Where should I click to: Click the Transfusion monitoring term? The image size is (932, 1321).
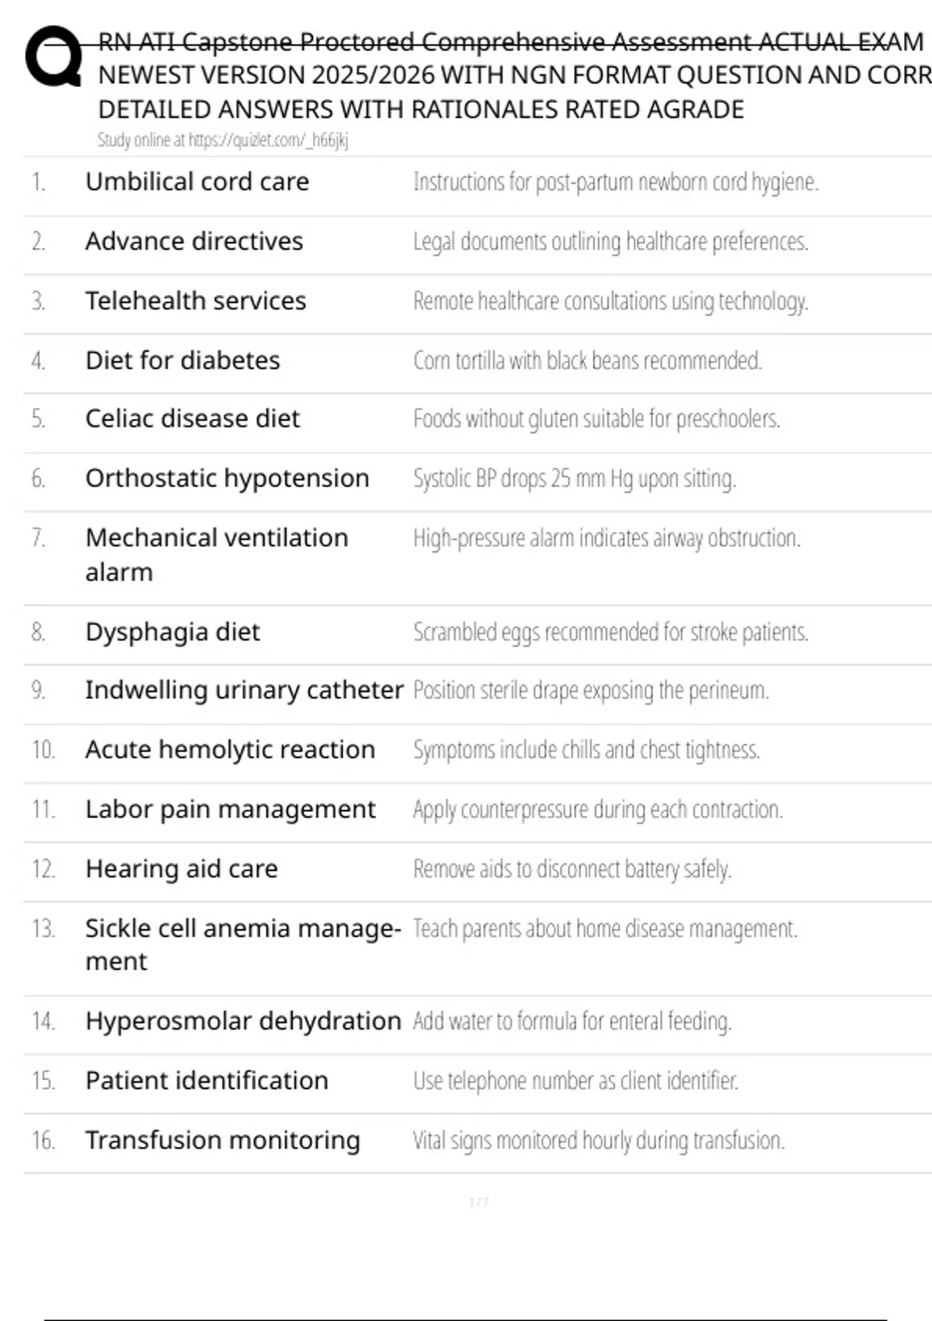pos(222,1141)
